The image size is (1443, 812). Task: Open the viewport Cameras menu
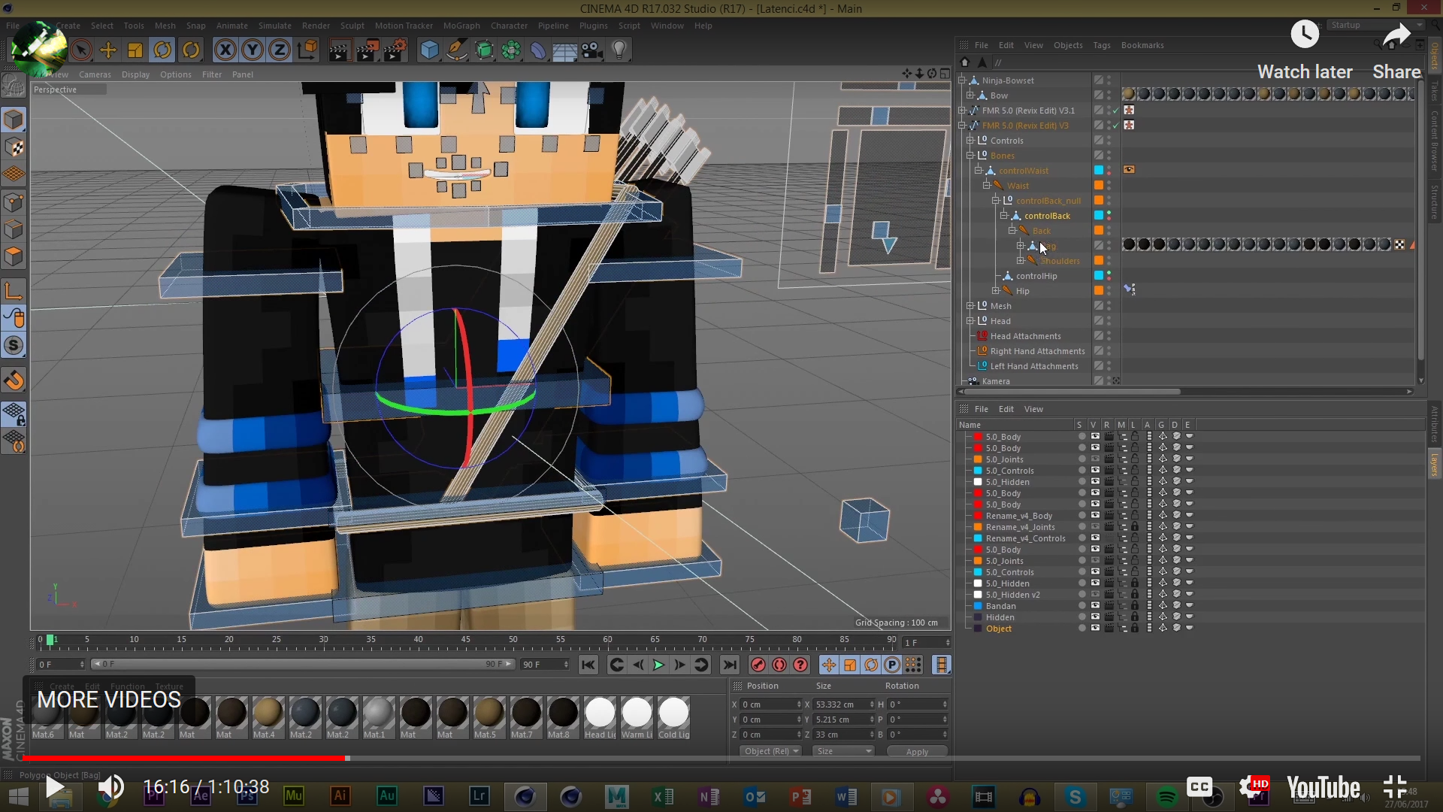point(95,74)
